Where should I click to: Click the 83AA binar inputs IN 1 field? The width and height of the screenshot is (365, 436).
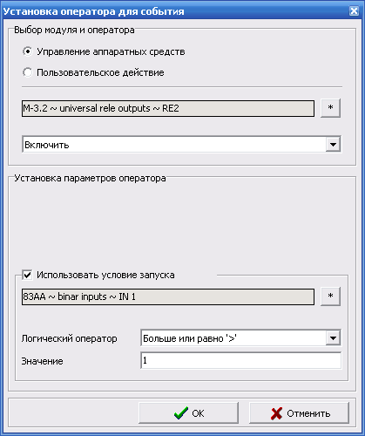(x=168, y=296)
